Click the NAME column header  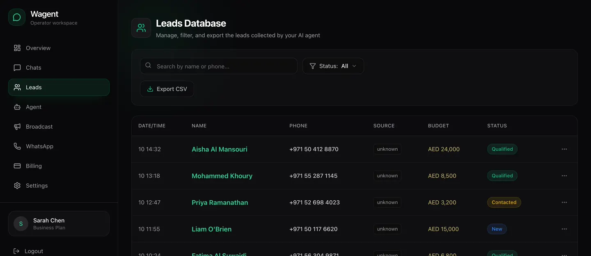point(199,126)
